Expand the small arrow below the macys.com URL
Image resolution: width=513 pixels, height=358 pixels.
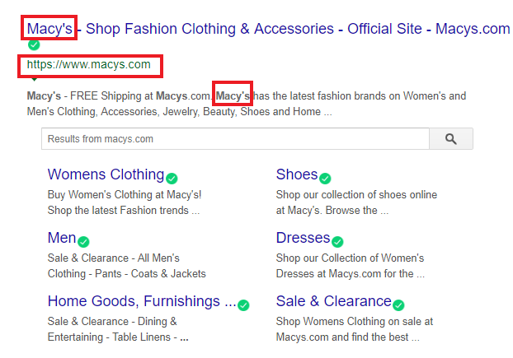34,79
